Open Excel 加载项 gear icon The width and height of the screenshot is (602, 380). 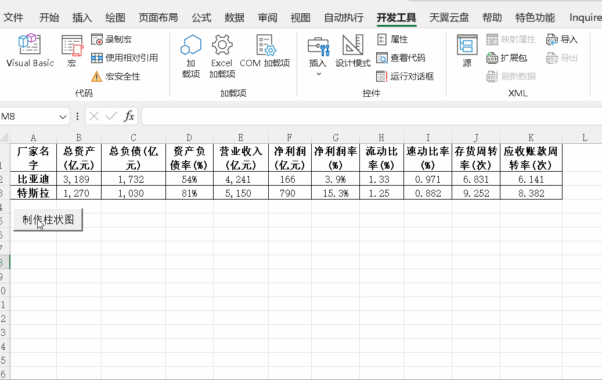tap(222, 56)
